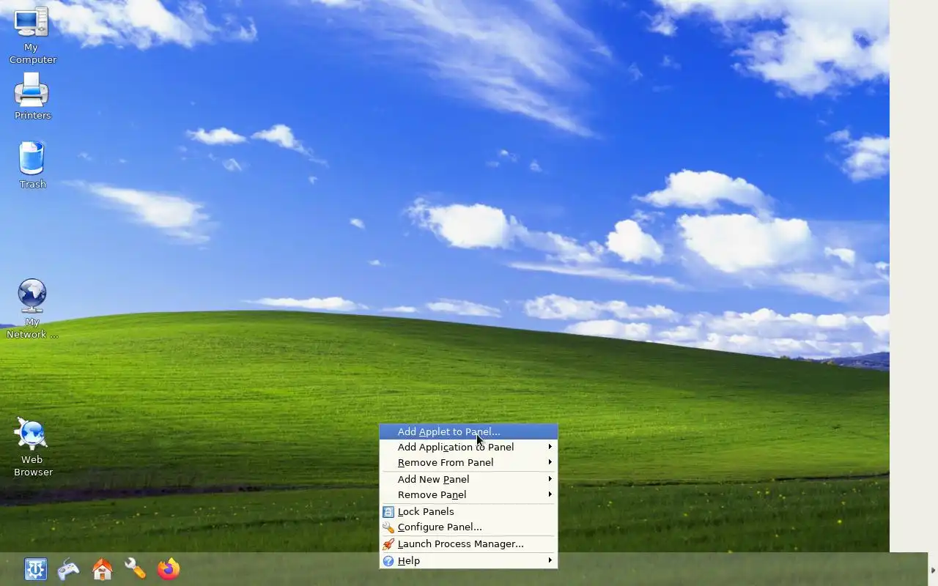938x586 pixels.
Task: Click the rocket icon beside Launch Process Manager
Action: point(388,544)
